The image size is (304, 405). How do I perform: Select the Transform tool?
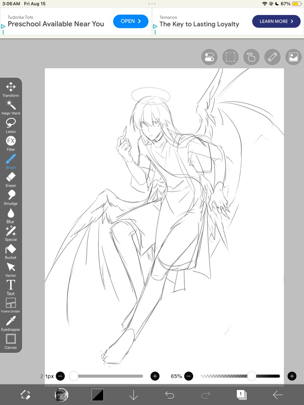tap(11, 89)
